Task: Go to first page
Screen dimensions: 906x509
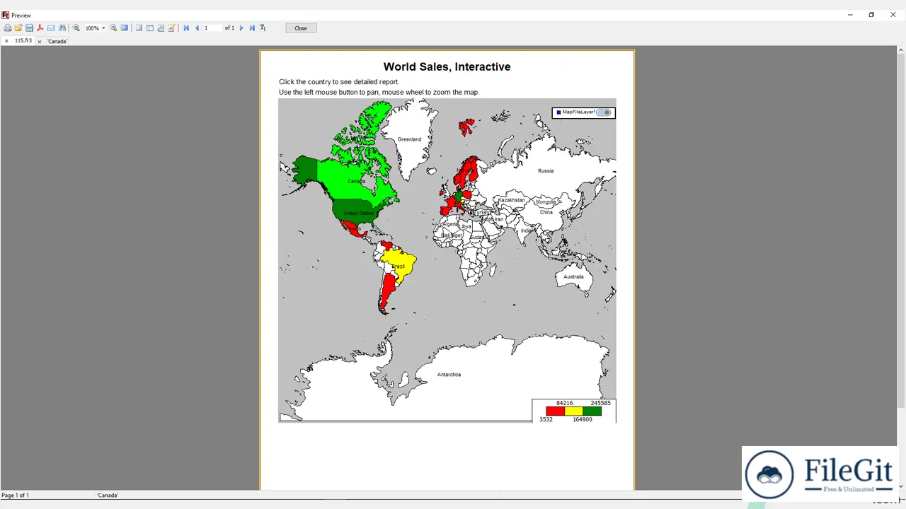Action: click(x=186, y=28)
